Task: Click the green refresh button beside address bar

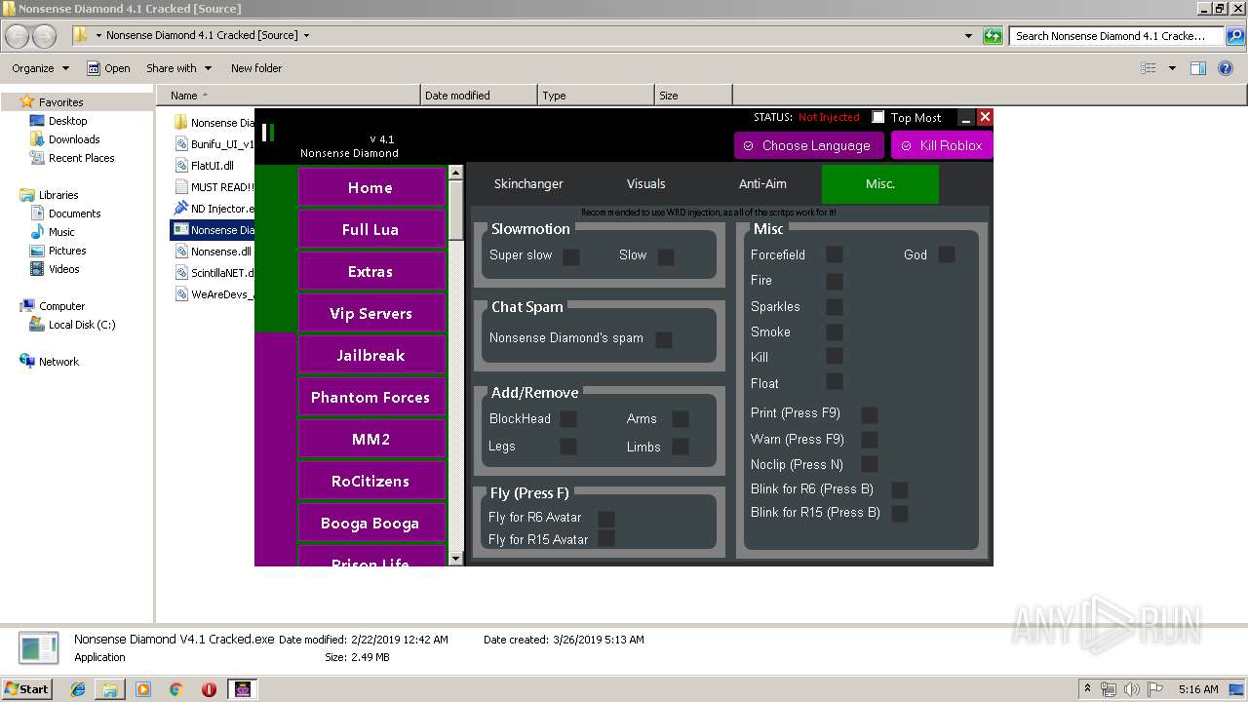Action: [993, 36]
